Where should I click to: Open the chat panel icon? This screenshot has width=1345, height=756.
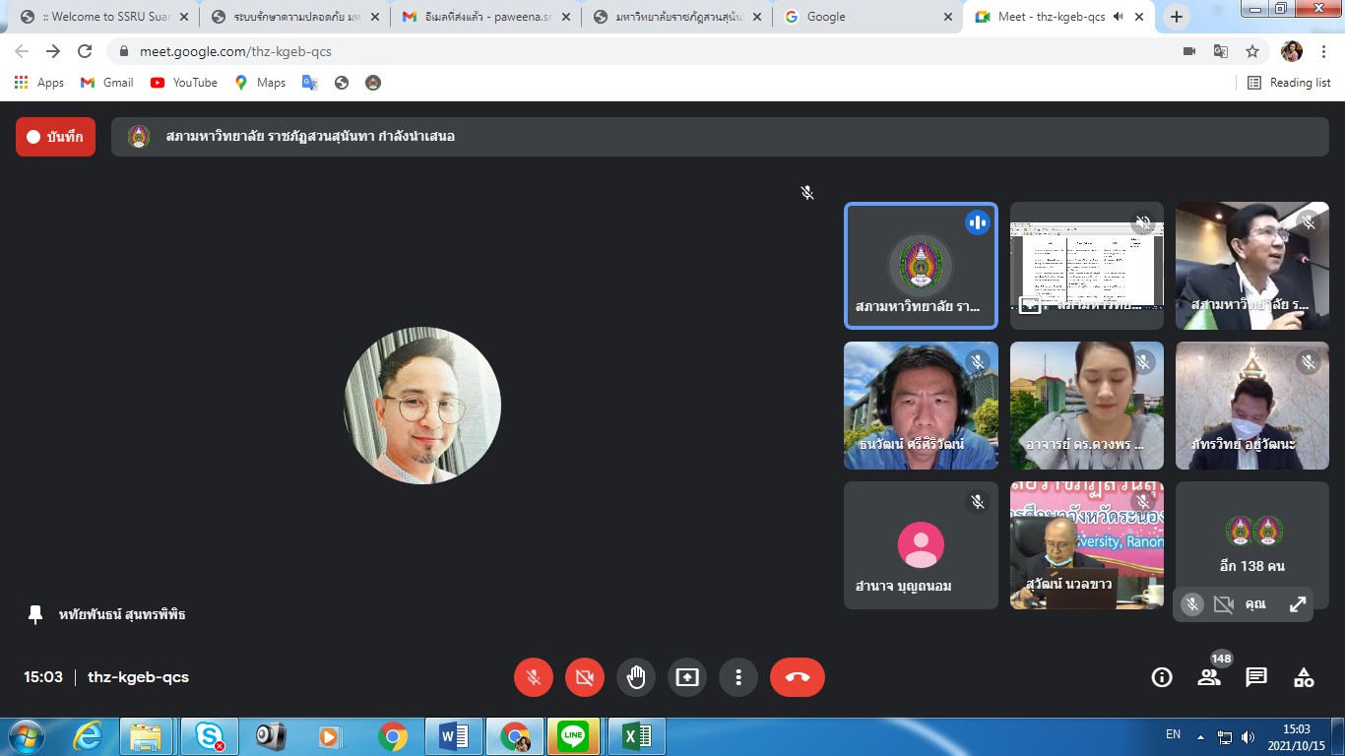[1256, 677]
